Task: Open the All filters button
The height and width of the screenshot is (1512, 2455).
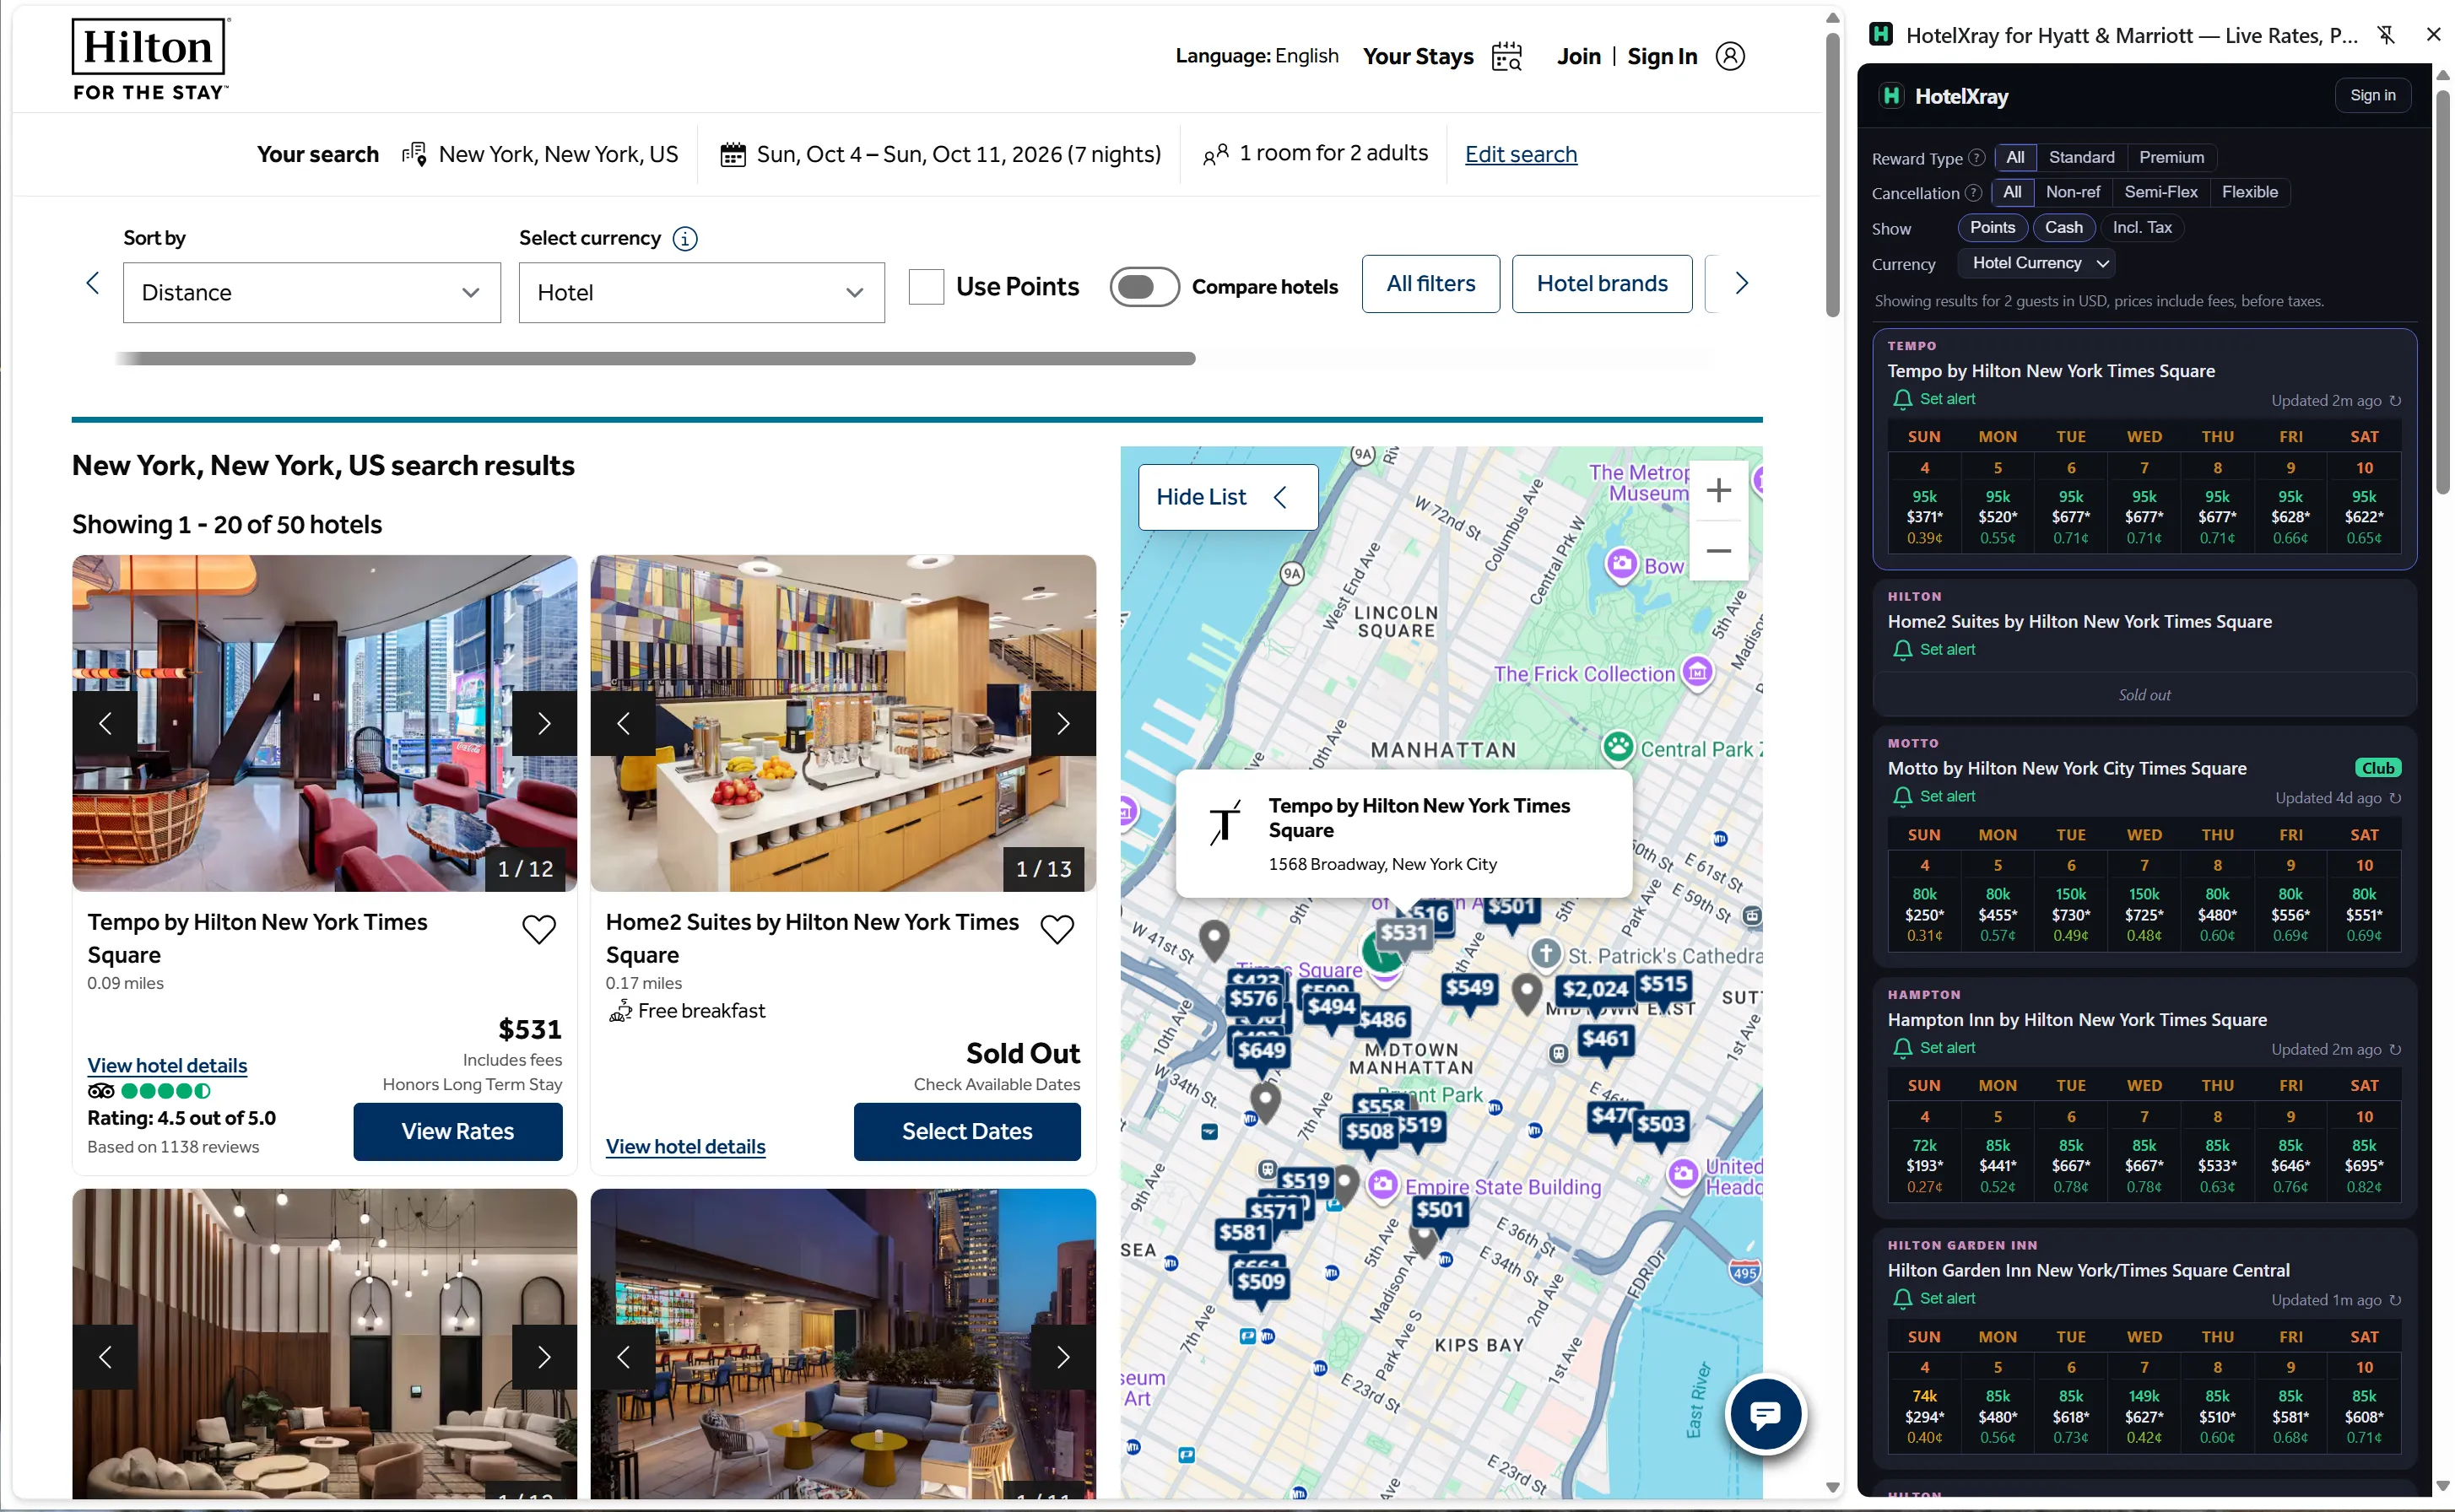Action: click(1430, 284)
